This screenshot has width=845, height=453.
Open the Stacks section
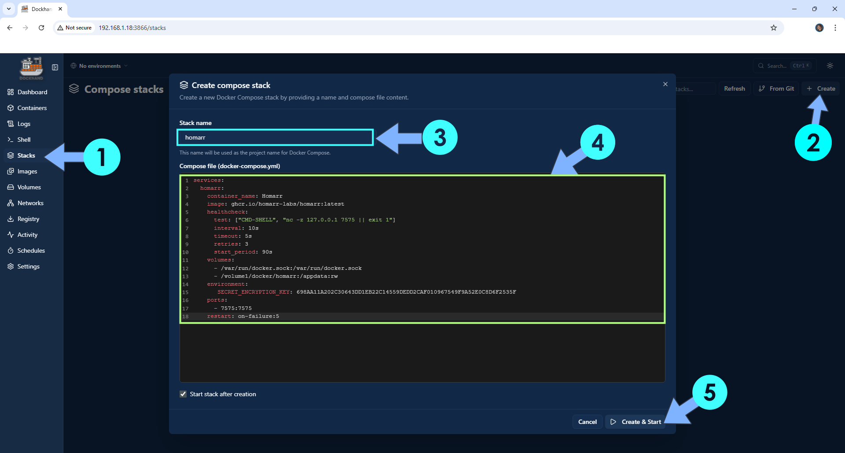(26, 155)
